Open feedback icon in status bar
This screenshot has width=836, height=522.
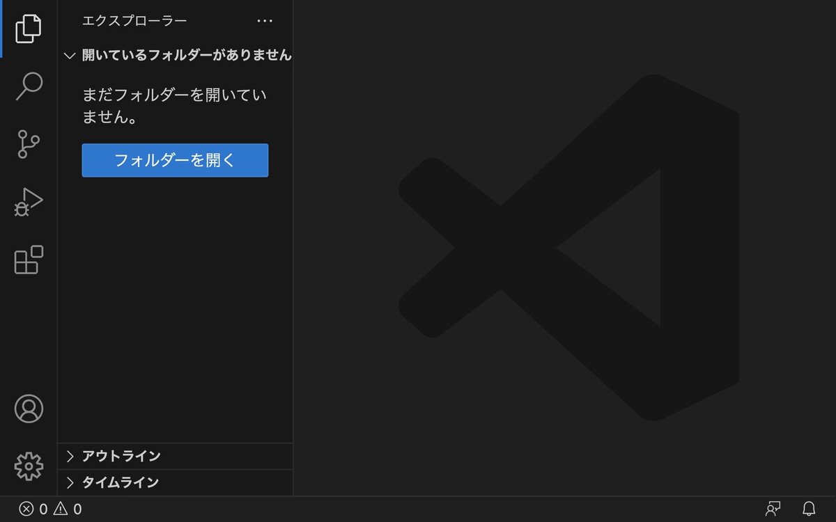(773, 509)
